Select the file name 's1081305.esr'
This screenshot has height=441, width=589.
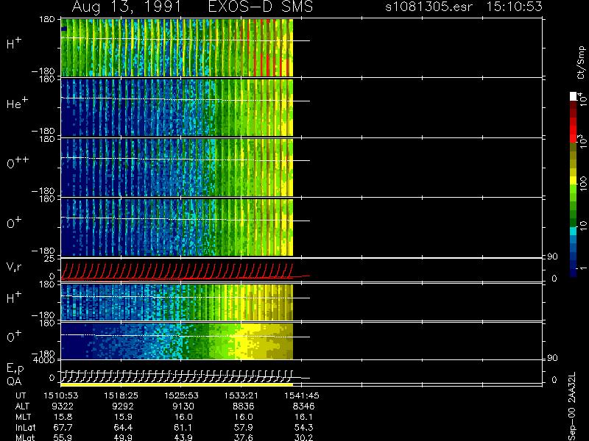pyautogui.click(x=428, y=7)
